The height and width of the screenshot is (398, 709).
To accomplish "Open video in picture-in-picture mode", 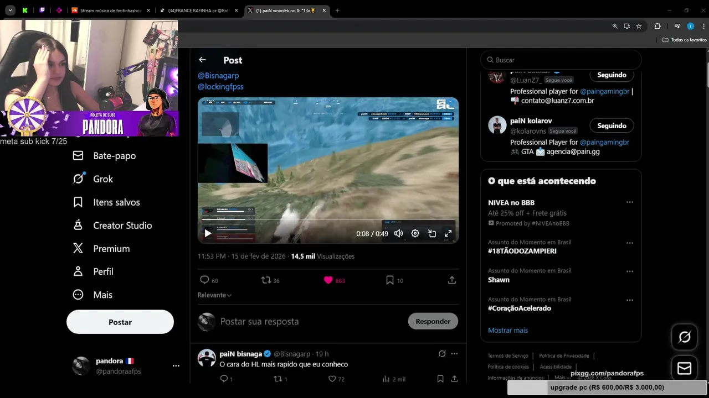I will [x=431, y=233].
